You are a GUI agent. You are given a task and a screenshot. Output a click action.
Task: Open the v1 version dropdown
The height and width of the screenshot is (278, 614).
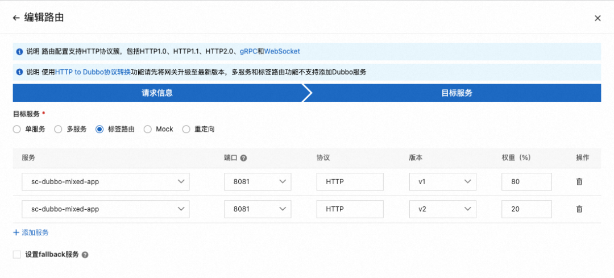pos(443,182)
